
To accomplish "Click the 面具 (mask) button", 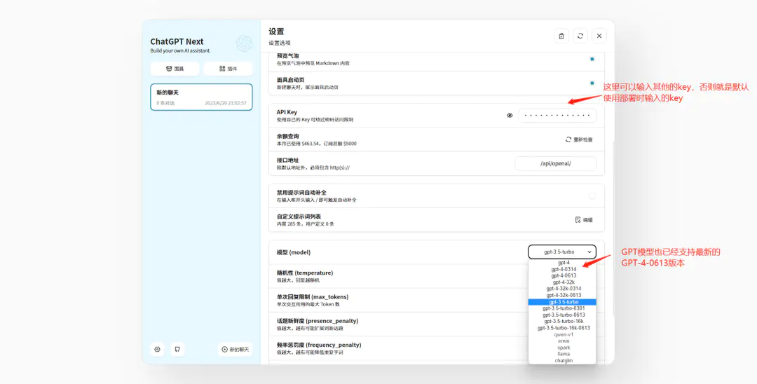I will coord(175,69).
